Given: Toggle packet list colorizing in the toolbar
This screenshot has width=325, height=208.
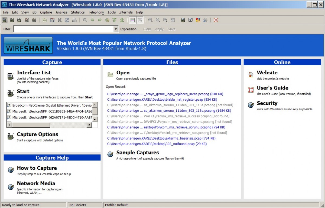Looking at the screenshot, I should [x=132, y=20].
